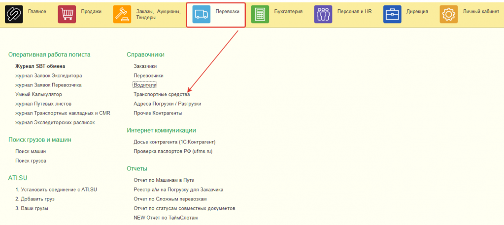Select the Перевозки section label
This screenshot has width=504, height=225.
(x=228, y=11)
